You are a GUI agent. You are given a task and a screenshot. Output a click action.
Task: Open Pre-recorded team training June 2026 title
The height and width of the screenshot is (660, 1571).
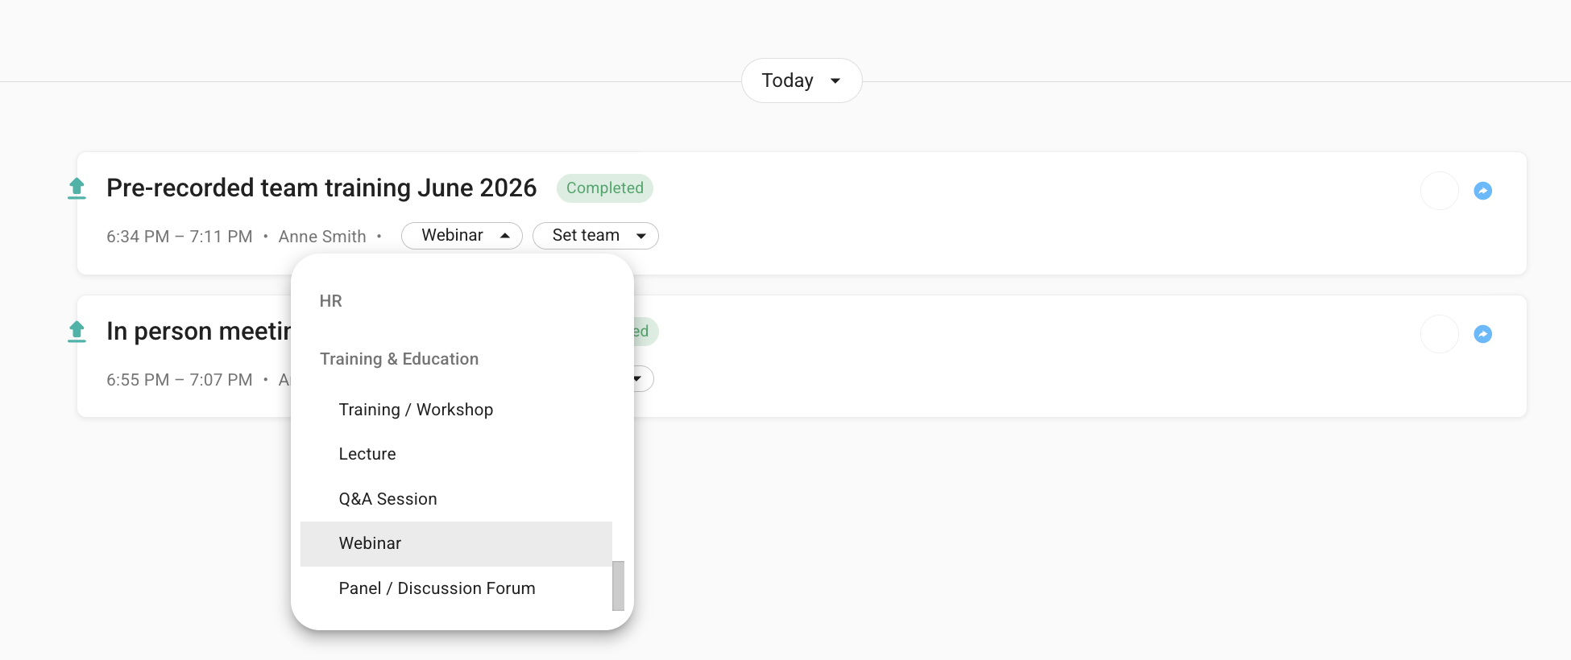(x=321, y=188)
